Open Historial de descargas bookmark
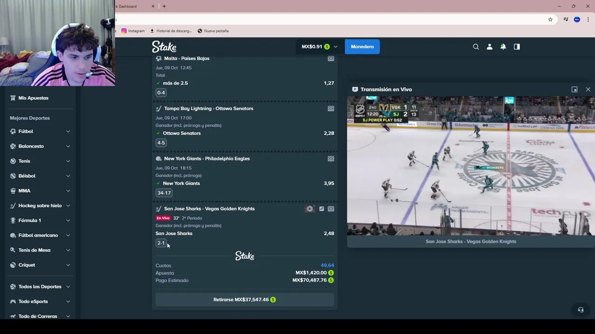 pyautogui.click(x=171, y=31)
